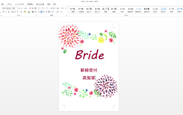Toggle underline formatting

(9, 12)
